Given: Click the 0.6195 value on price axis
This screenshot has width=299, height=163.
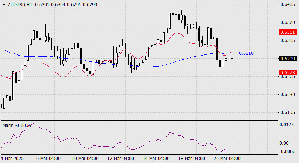Looking at the screenshot, I should tap(287, 112).
